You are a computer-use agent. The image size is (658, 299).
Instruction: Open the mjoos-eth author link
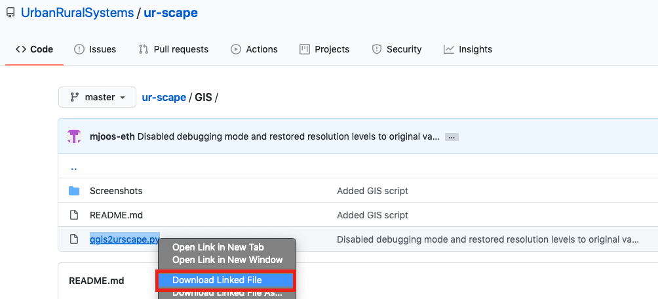112,136
